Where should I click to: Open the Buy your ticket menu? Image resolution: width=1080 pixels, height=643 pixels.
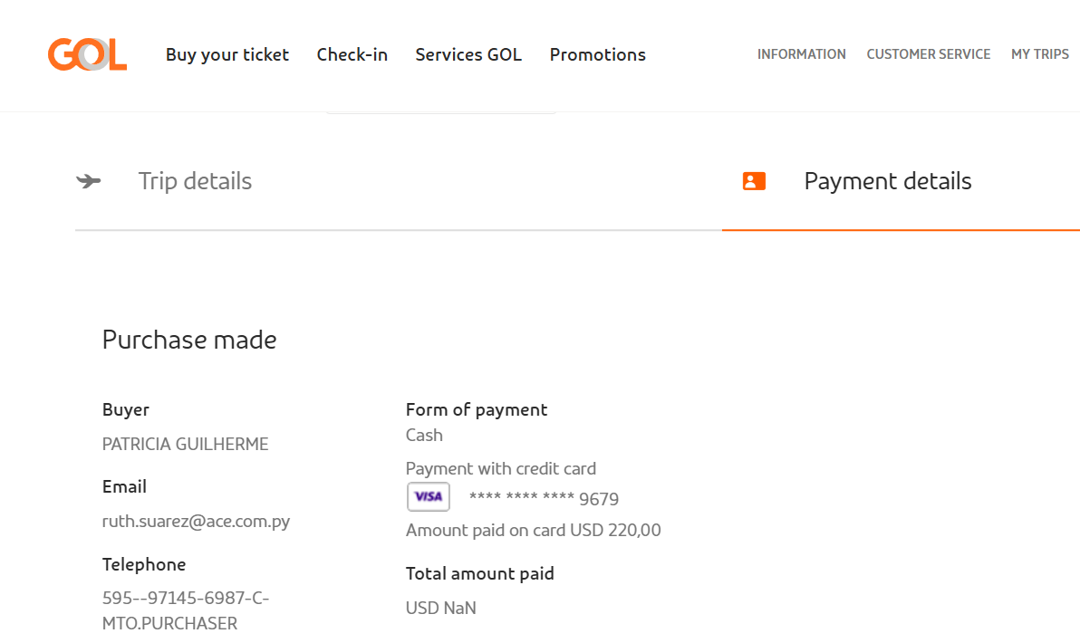[x=227, y=54]
